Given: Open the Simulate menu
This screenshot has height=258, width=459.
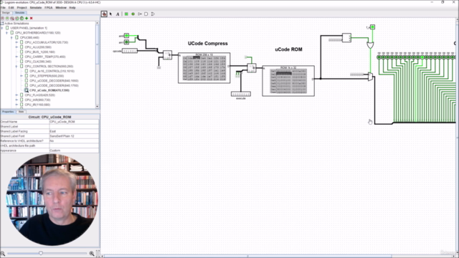Looking at the screenshot, I should point(36,8).
